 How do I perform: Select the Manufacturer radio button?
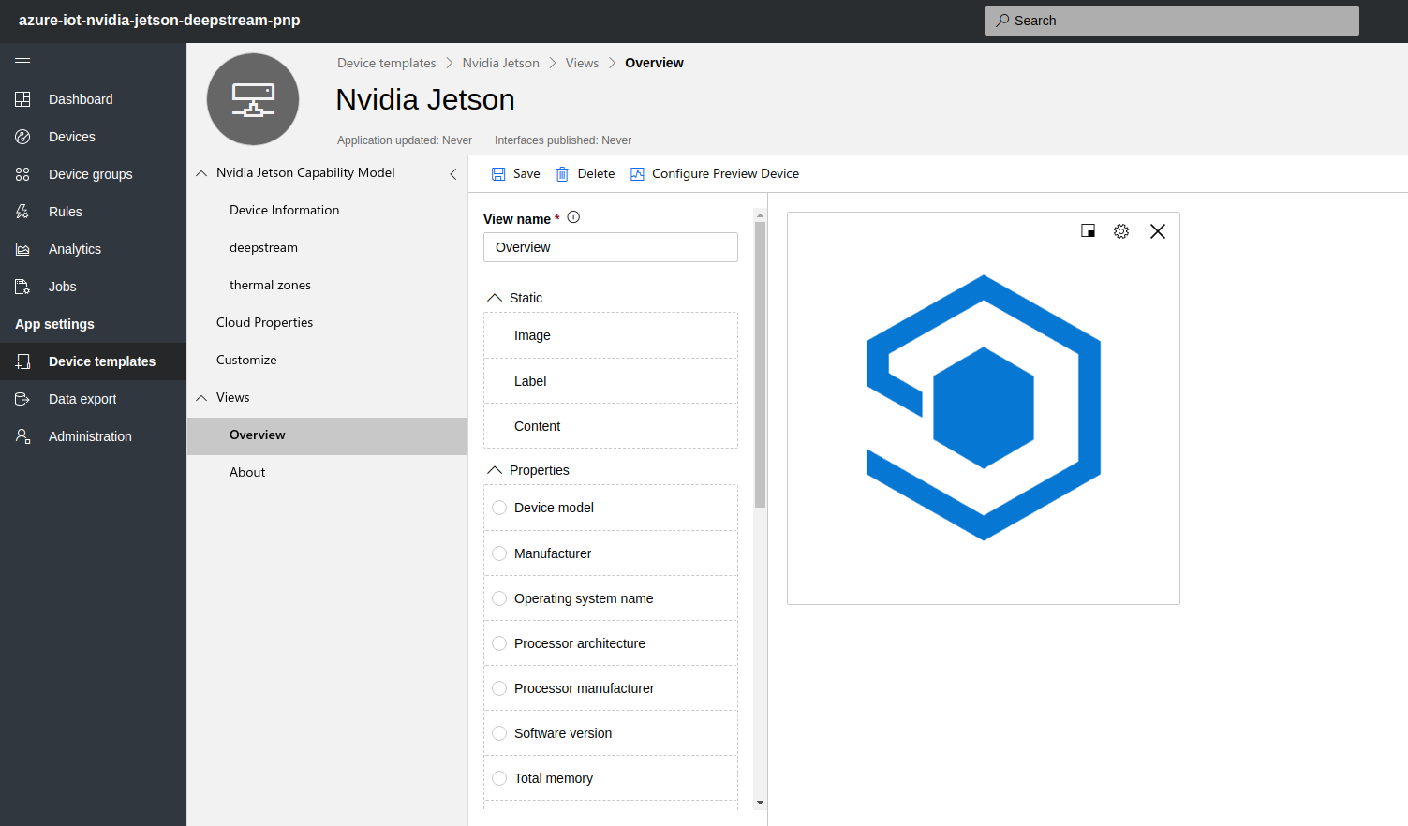point(499,553)
